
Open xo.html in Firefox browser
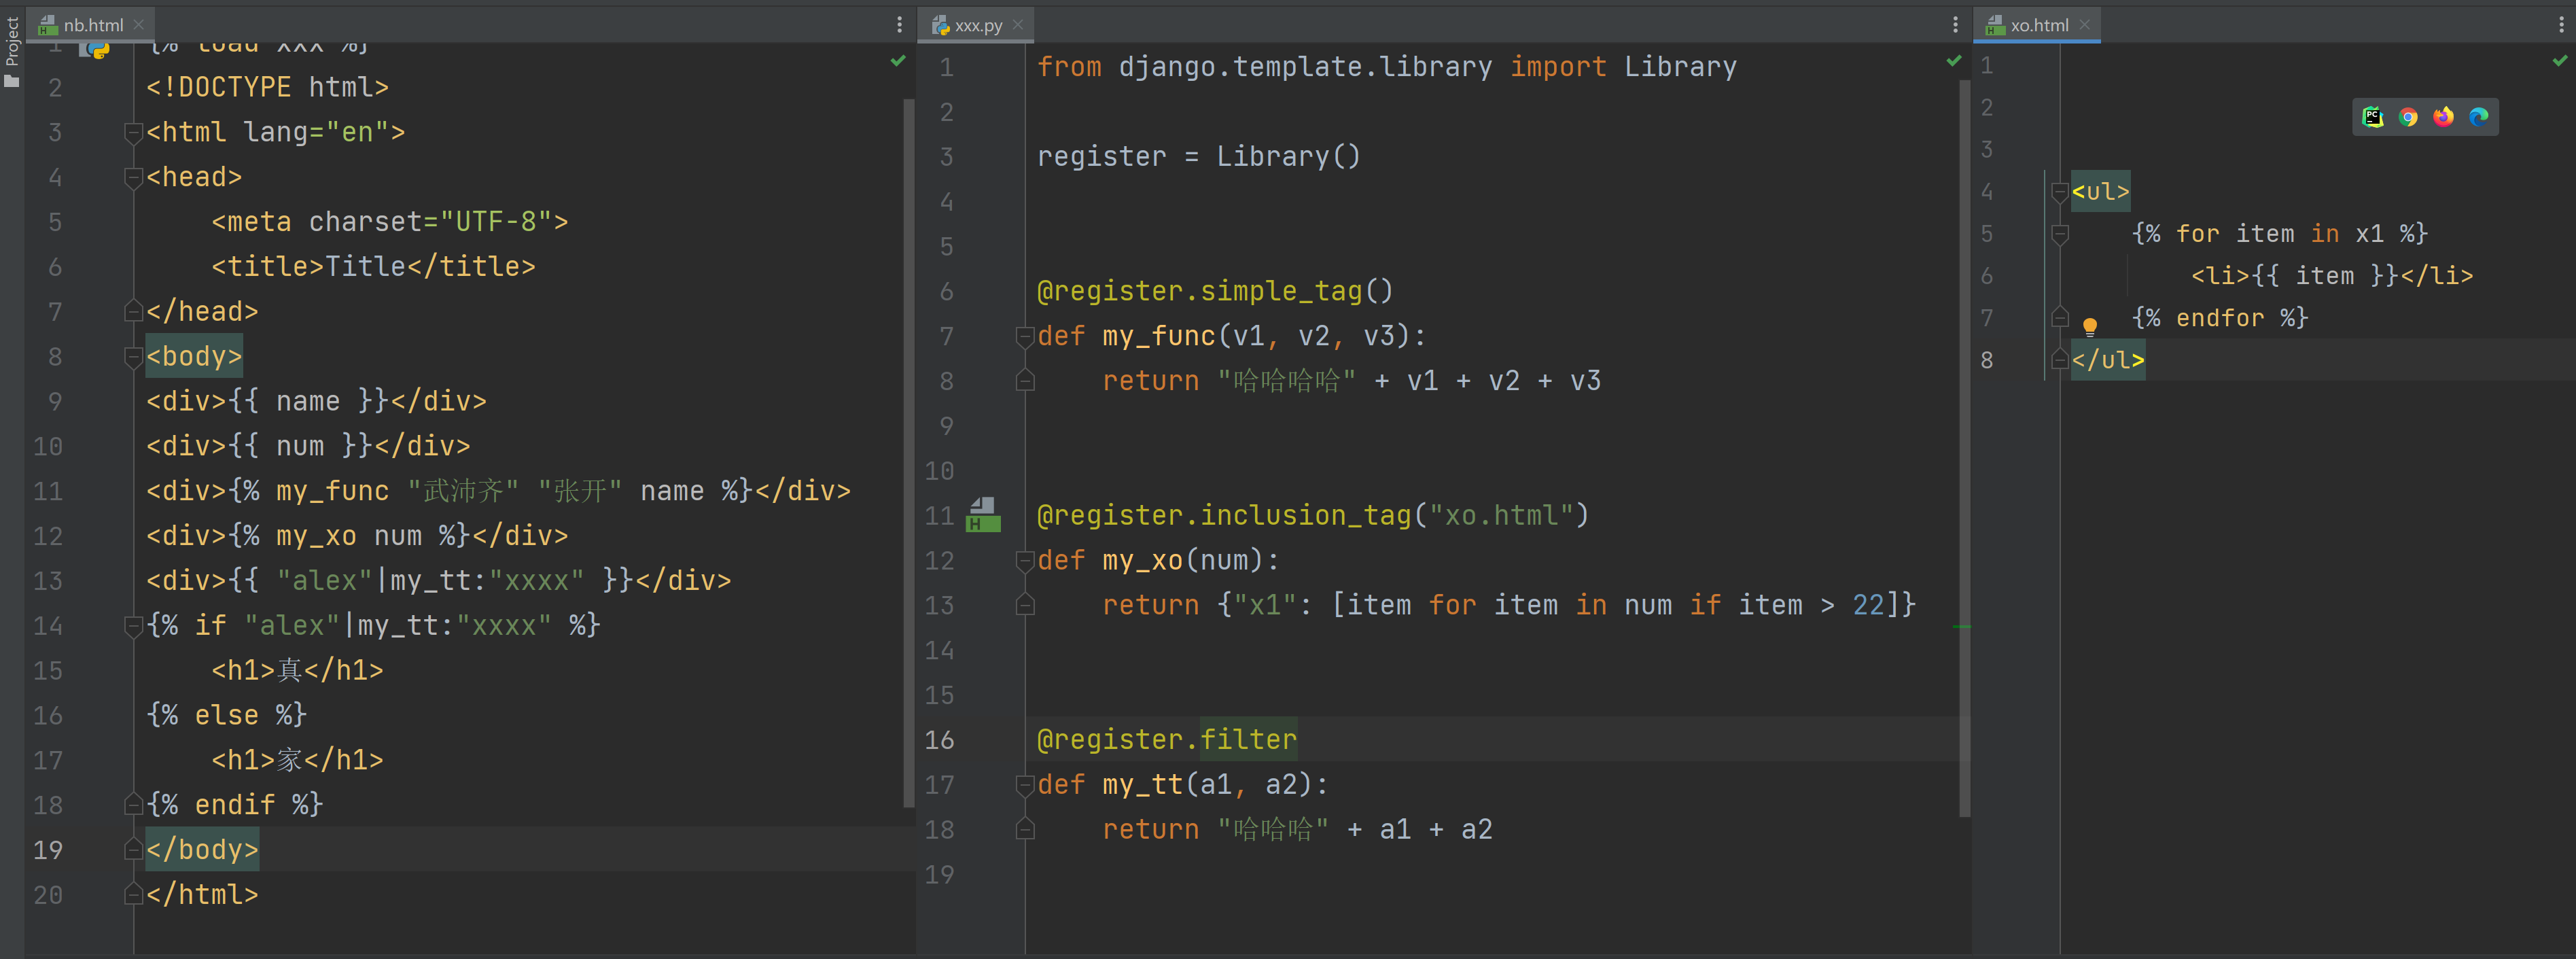[2443, 117]
